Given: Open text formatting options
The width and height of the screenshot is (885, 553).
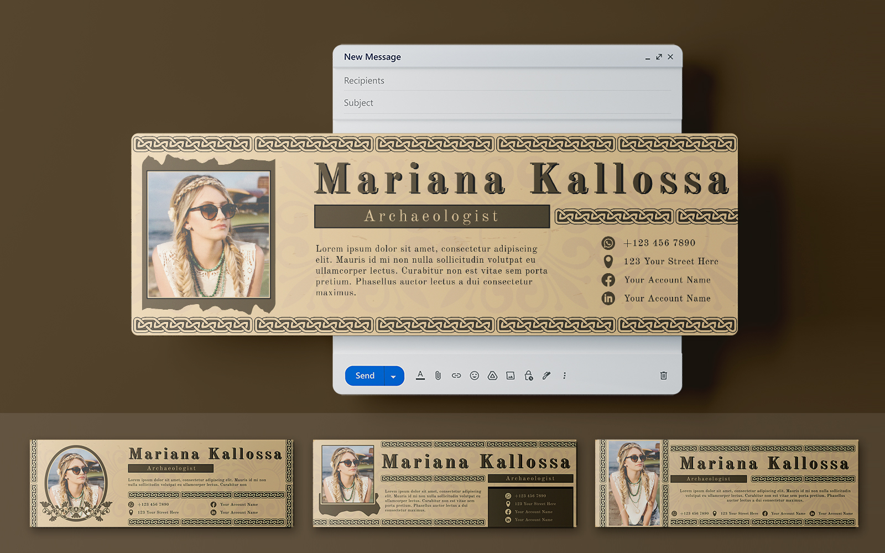Looking at the screenshot, I should click(x=420, y=375).
